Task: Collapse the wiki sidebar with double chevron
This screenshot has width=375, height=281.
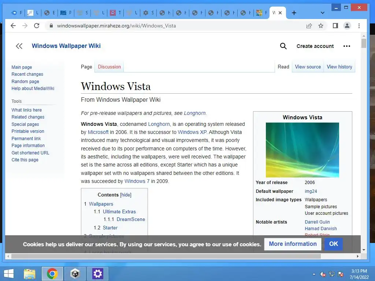Action: click(19, 46)
